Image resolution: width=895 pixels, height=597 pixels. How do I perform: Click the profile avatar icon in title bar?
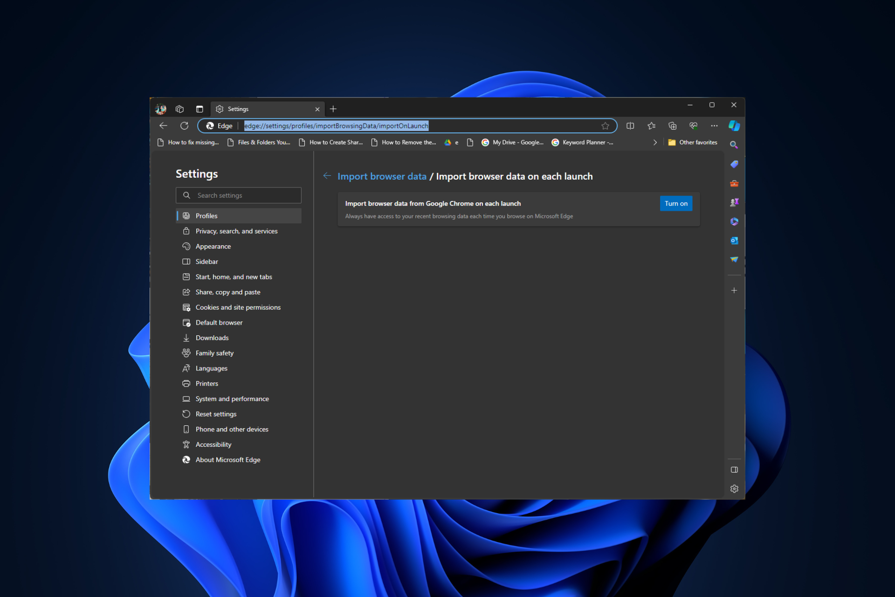pyautogui.click(x=161, y=109)
